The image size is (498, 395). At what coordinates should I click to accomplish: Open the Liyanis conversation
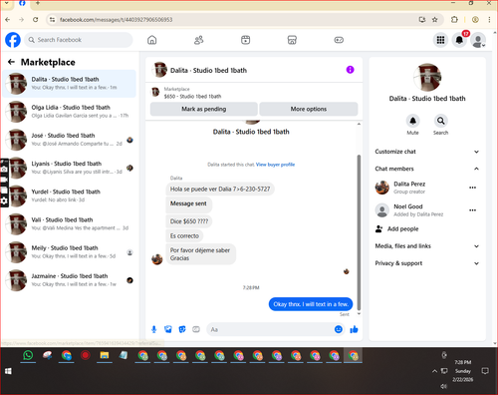click(x=69, y=168)
